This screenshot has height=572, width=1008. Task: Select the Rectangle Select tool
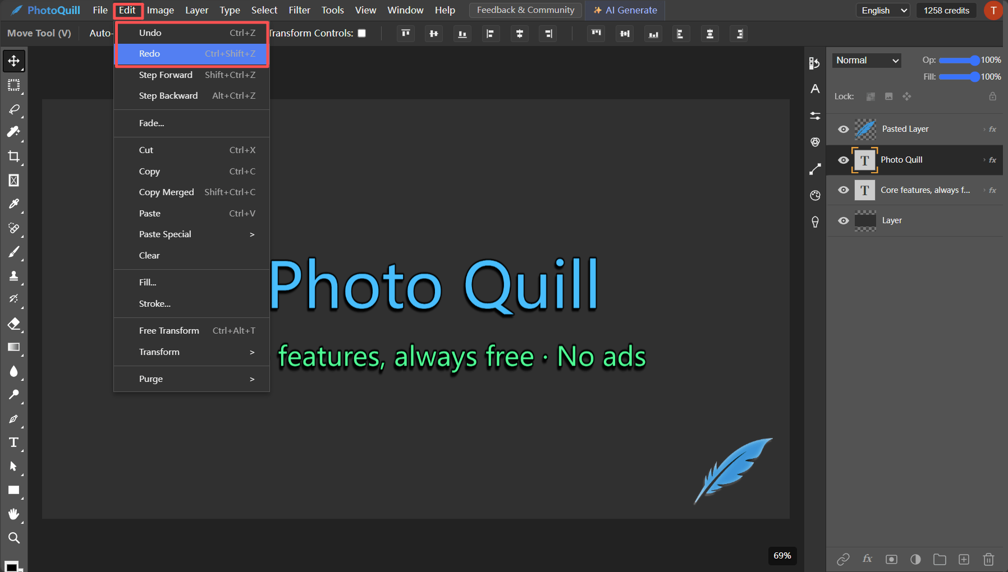tap(13, 85)
